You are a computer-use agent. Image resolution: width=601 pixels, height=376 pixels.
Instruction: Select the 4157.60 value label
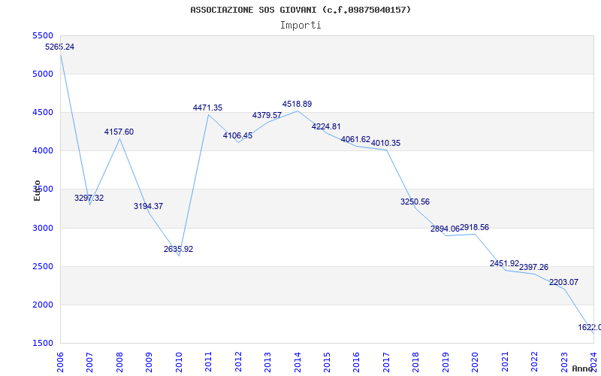click(119, 132)
